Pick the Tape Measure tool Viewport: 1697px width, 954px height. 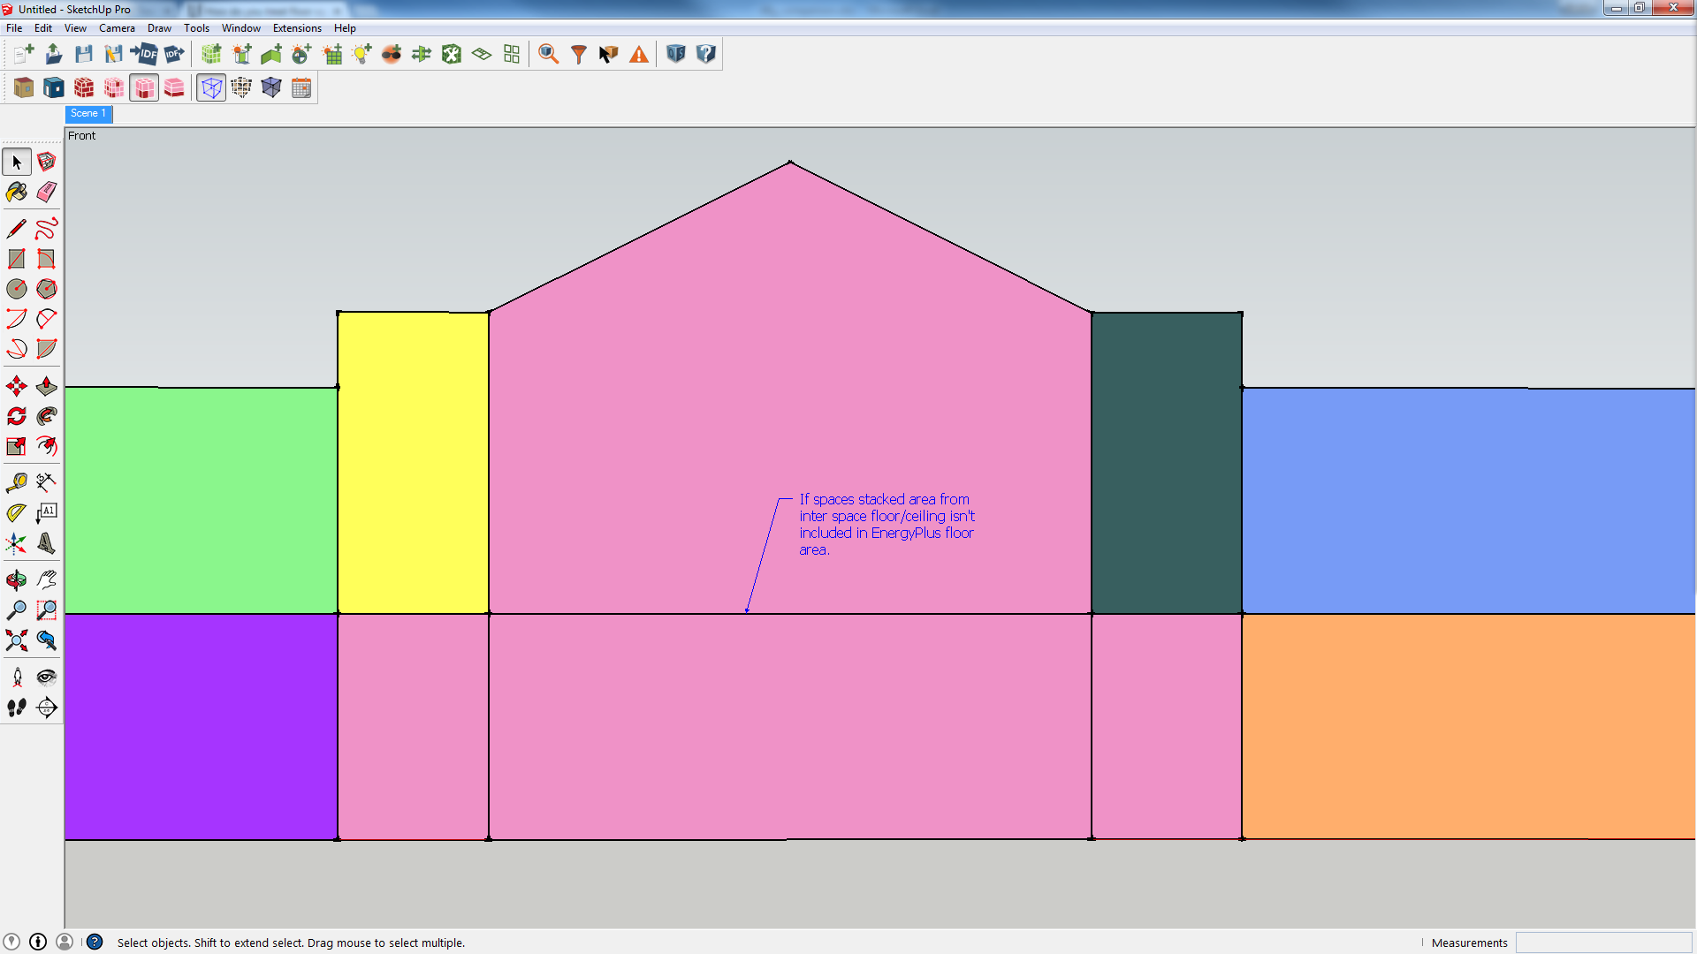tap(17, 482)
